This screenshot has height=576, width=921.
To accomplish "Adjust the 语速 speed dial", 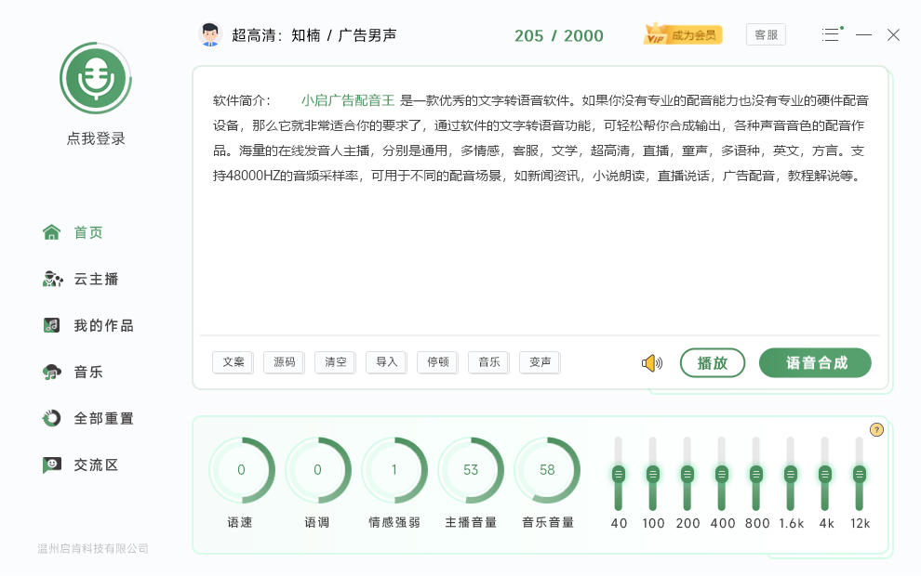I will (x=241, y=470).
